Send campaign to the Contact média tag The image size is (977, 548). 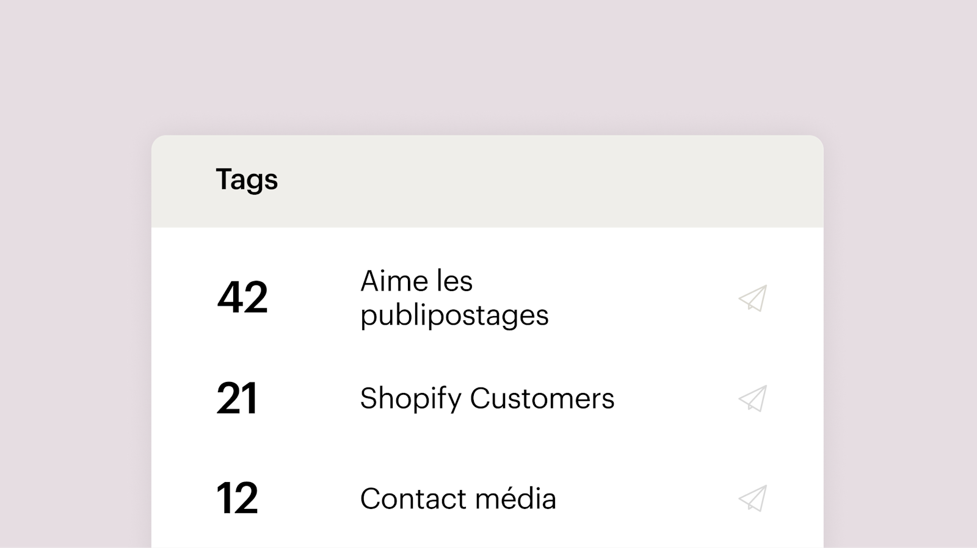tap(752, 499)
